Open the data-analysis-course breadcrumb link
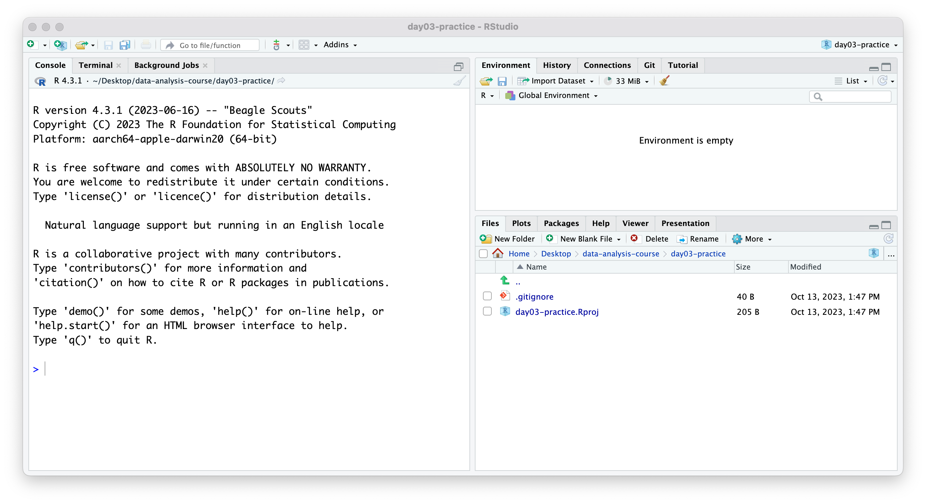Image resolution: width=926 pixels, height=504 pixels. (620, 254)
